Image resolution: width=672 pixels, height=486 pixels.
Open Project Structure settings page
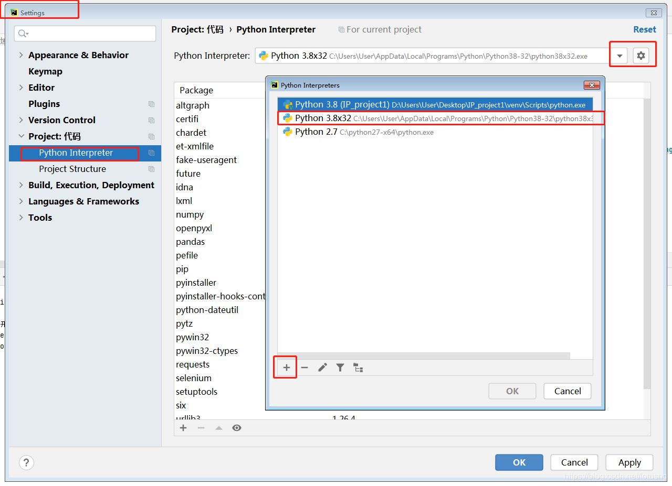[72, 169]
